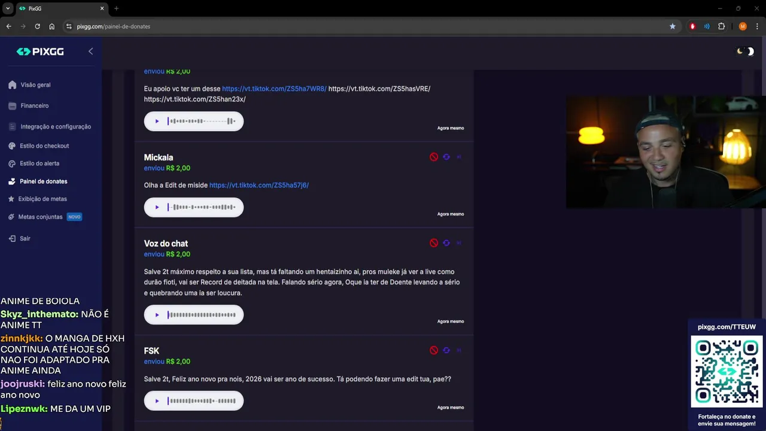Click the webcam overlay video
Image resolution: width=766 pixels, height=431 pixels.
pyautogui.click(x=666, y=152)
